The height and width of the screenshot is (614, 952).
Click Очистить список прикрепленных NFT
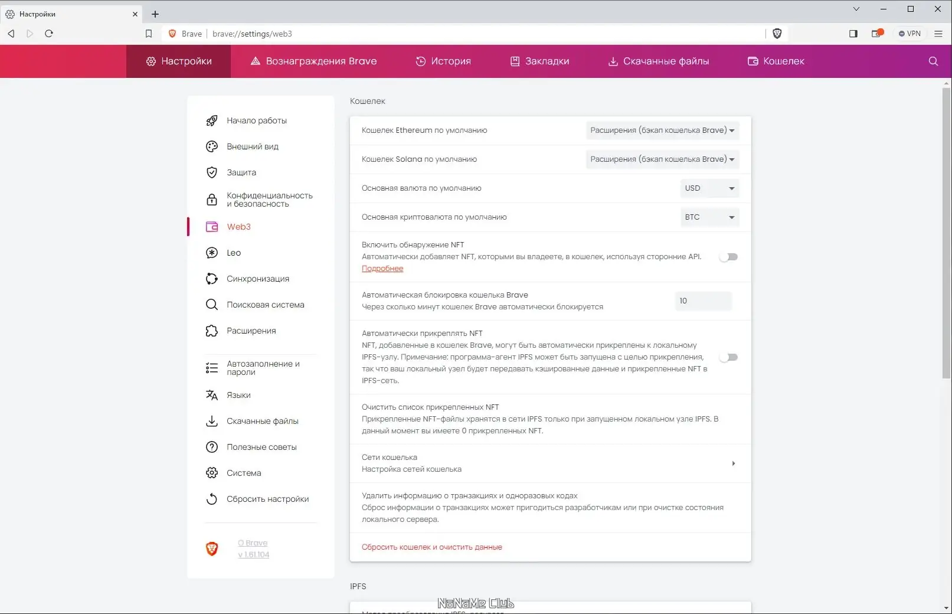point(550,419)
